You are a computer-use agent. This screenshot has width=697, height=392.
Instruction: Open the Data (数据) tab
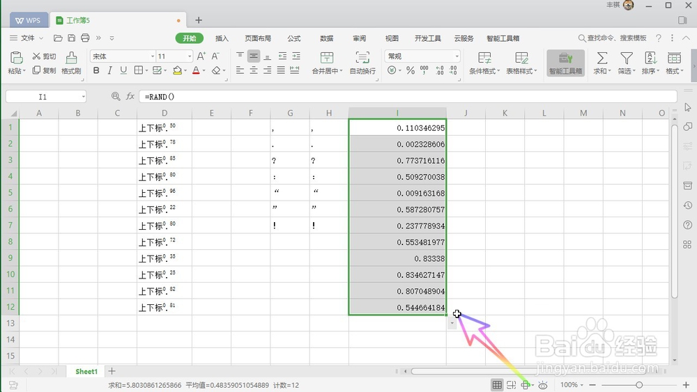[327, 38]
